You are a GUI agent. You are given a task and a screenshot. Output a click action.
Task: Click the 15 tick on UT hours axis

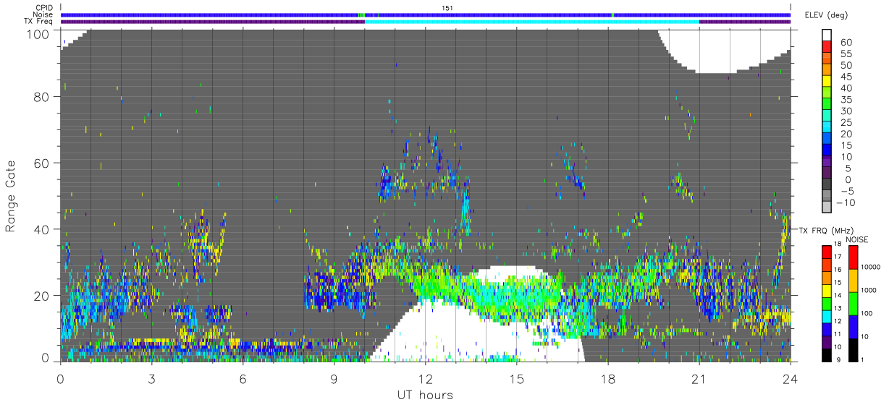point(517,379)
